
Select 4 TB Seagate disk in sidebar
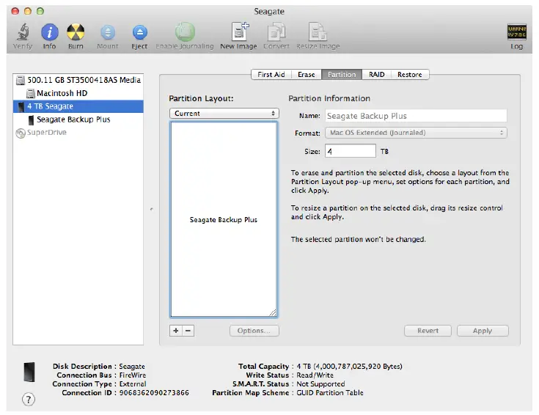point(78,106)
